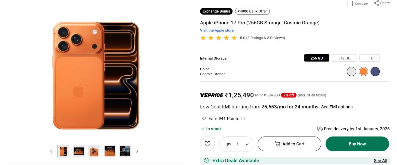The width and height of the screenshot is (397, 165).
Task: Click the cart icon in Add to Cart
Action: (x=277, y=144)
